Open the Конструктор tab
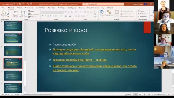The image size is (174, 98). (40, 8)
